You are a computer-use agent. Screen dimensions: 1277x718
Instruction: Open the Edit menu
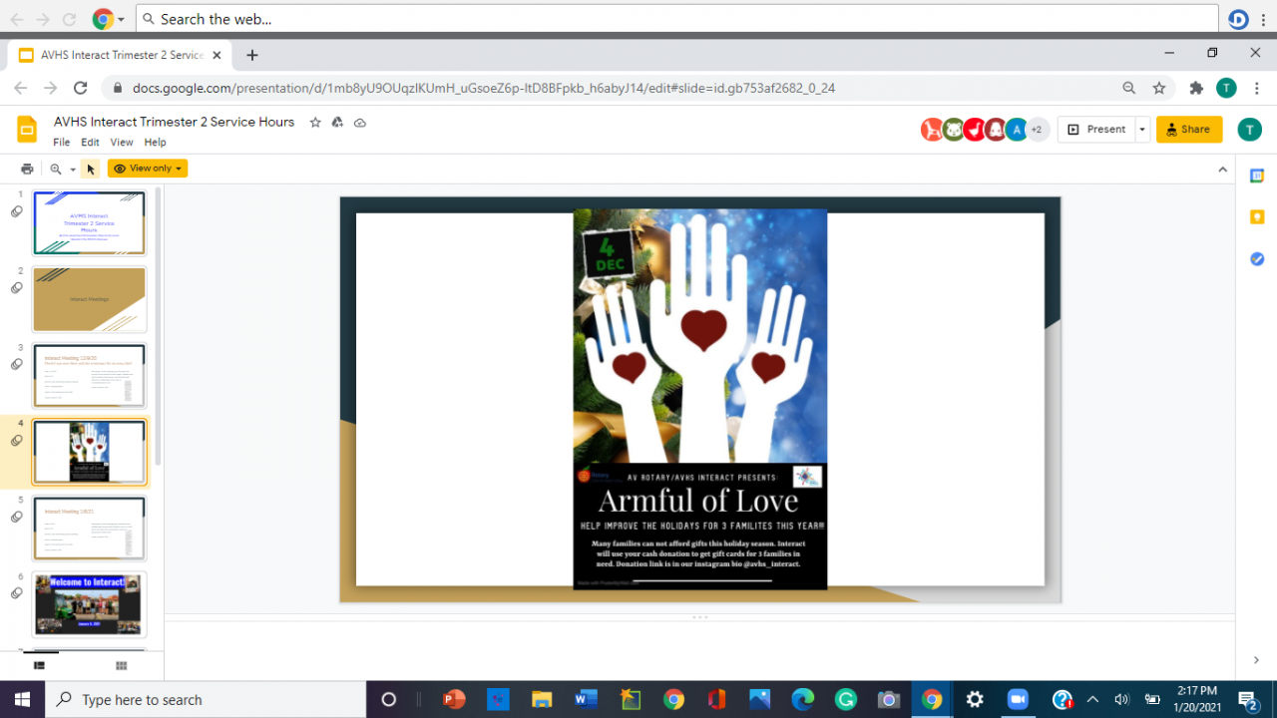[x=90, y=143]
